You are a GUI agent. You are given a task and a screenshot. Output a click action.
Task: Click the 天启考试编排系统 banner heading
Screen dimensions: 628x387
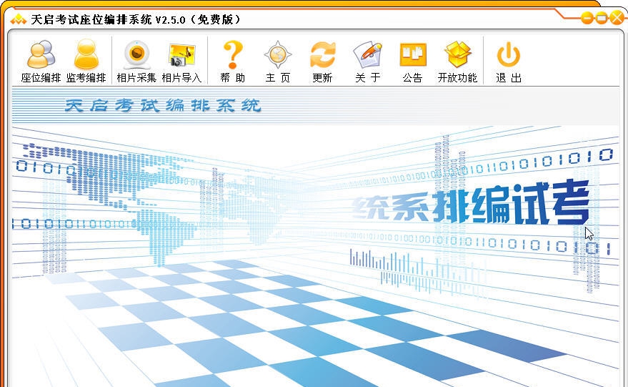click(x=163, y=105)
